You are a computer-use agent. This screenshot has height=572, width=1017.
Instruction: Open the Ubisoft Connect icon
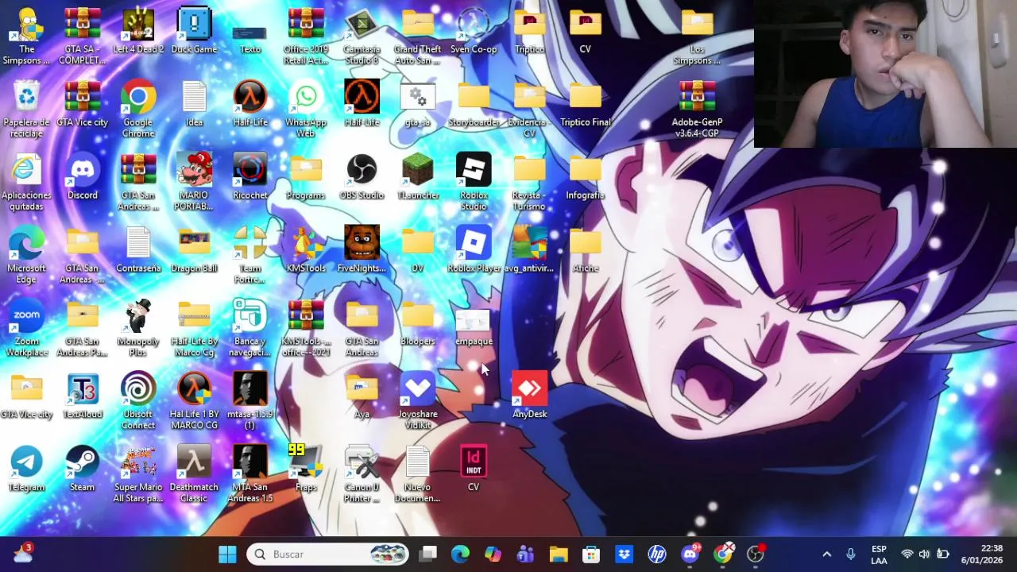click(x=138, y=402)
